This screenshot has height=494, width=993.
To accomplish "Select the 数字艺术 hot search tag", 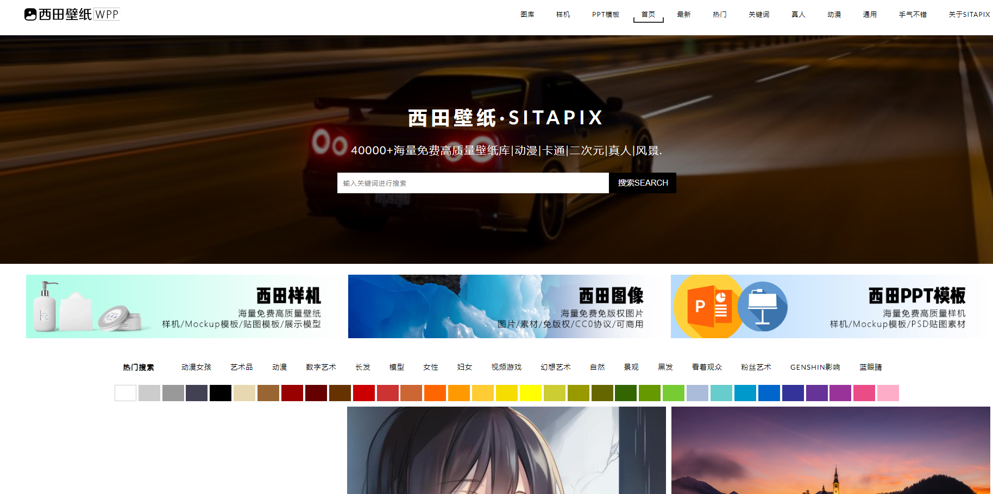I will point(320,368).
